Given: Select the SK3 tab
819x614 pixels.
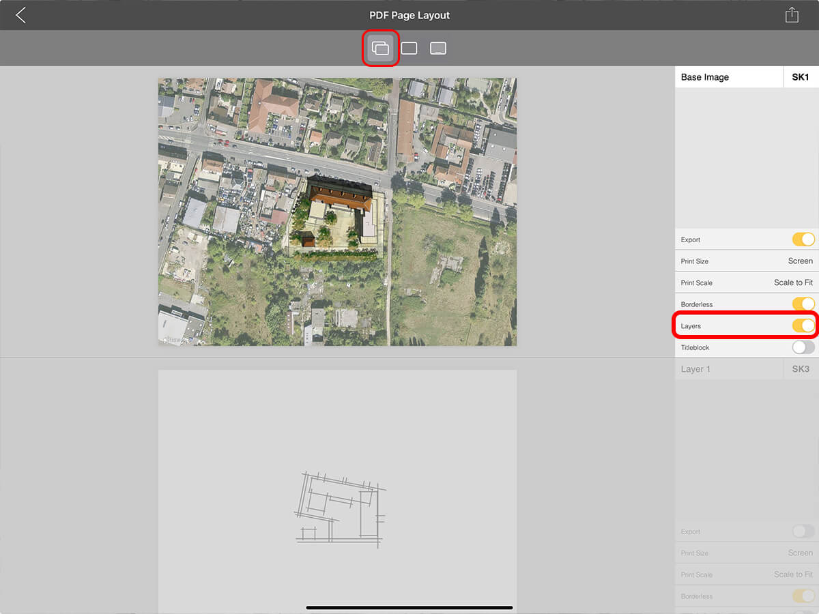Looking at the screenshot, I should click(800, 369).
